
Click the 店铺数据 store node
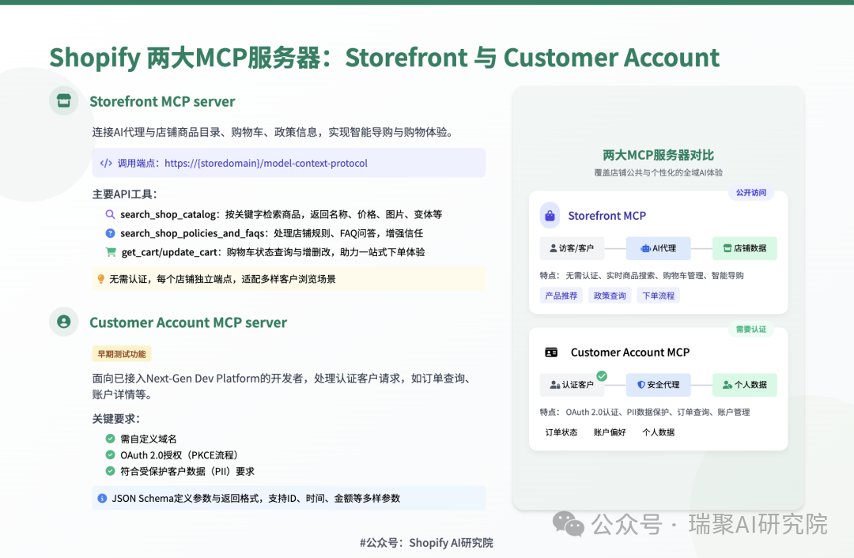[x=745, y=248]
